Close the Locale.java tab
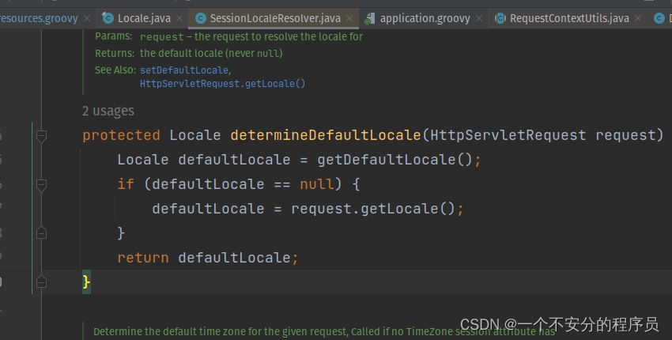 point(179,18)
